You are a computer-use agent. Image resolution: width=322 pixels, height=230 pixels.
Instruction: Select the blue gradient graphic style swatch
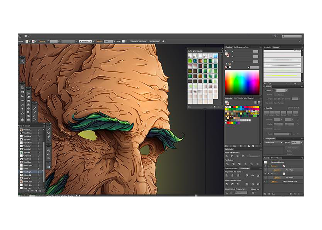(215, 56)
